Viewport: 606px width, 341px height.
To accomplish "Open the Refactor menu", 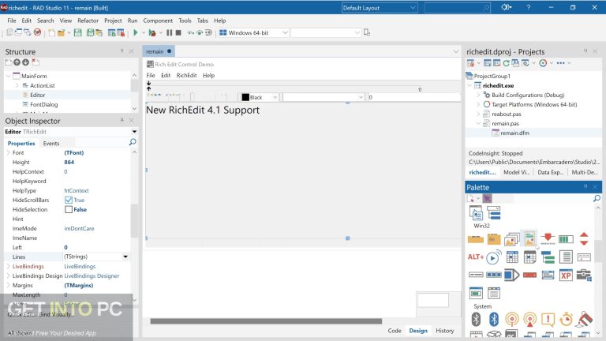I will pos(88,20).
